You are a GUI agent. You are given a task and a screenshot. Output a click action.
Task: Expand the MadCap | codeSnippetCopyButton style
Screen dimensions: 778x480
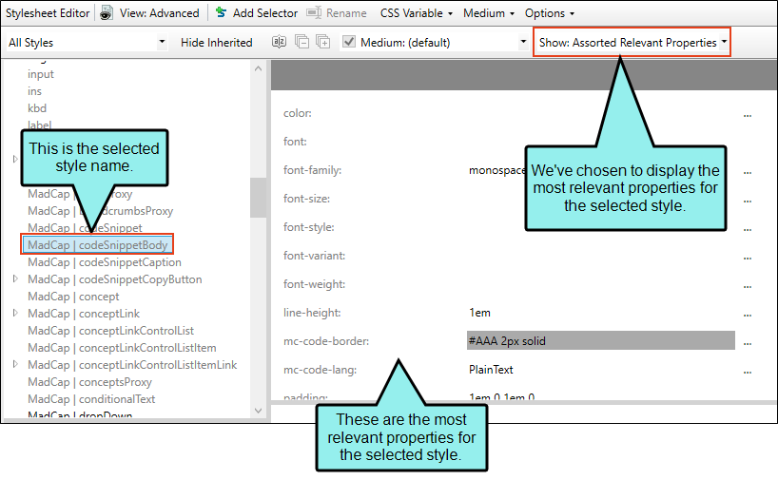(15, 278)
